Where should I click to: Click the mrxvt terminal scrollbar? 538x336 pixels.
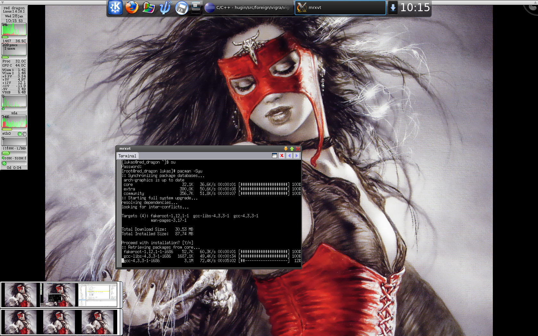point(118,213)
